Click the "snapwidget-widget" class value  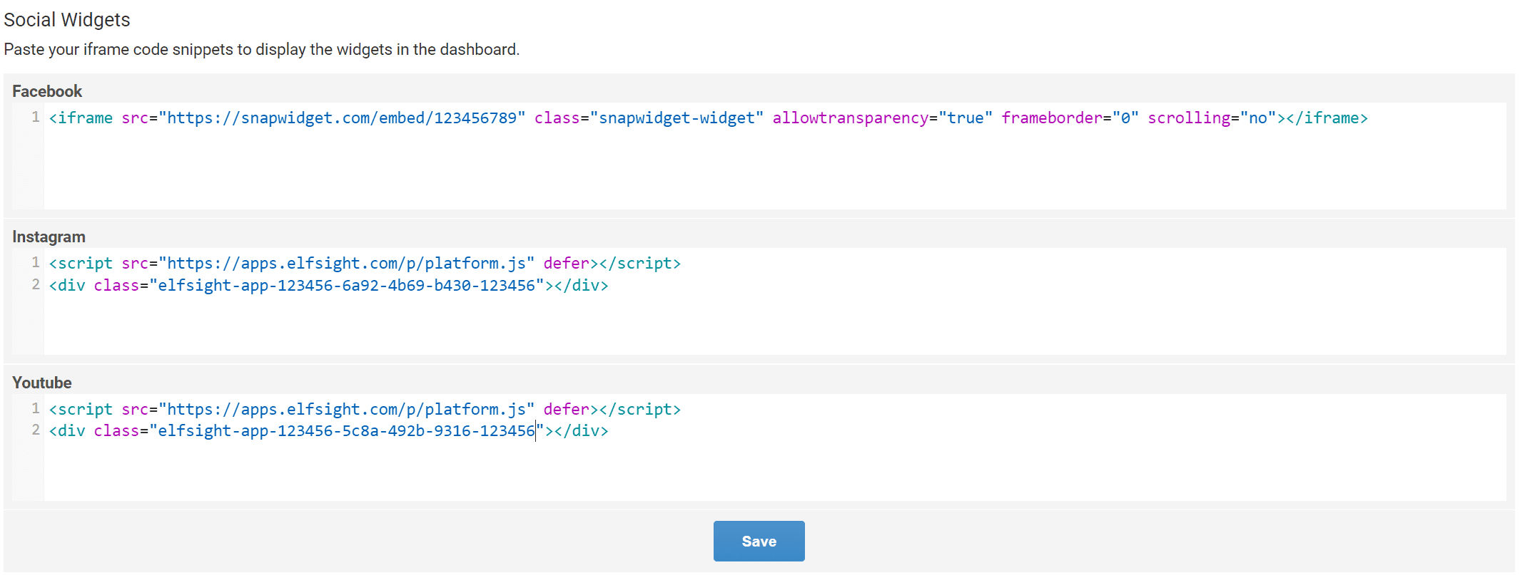pyautogui.click(x=677, y=118)
